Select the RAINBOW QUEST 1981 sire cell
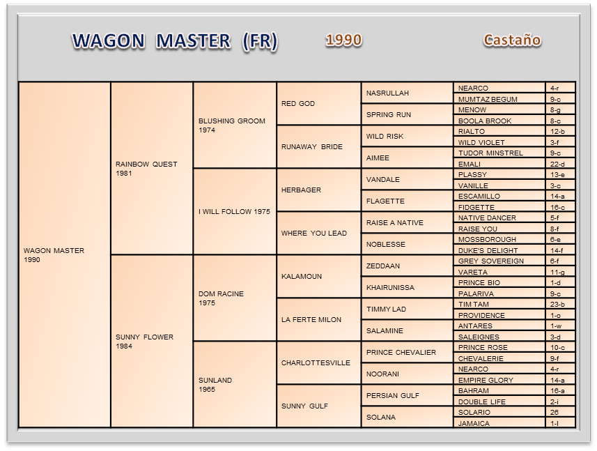The height and width of the screenshot is (451, 597). tap(151, 169)
